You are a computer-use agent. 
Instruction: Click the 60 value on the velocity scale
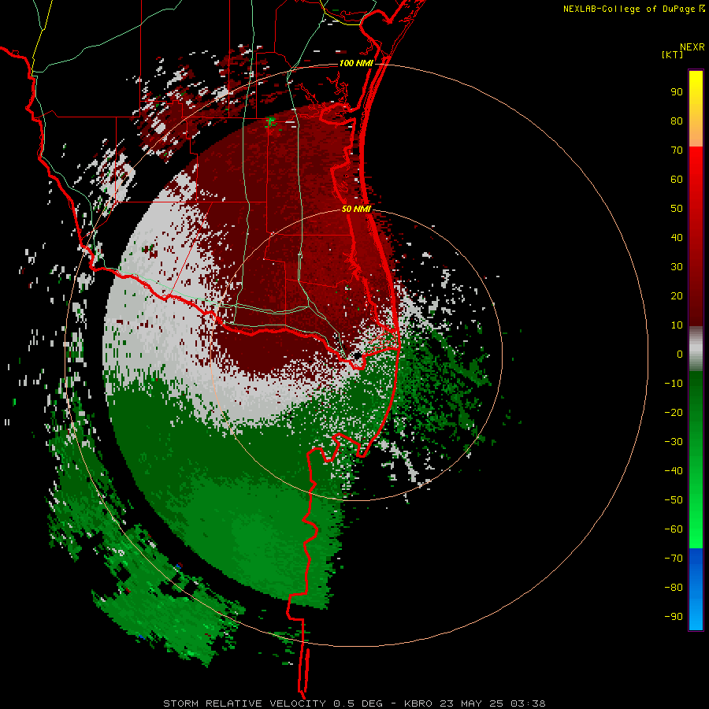point(677,180)
